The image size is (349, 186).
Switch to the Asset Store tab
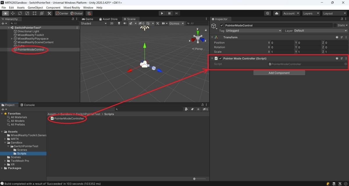[108, 19]
